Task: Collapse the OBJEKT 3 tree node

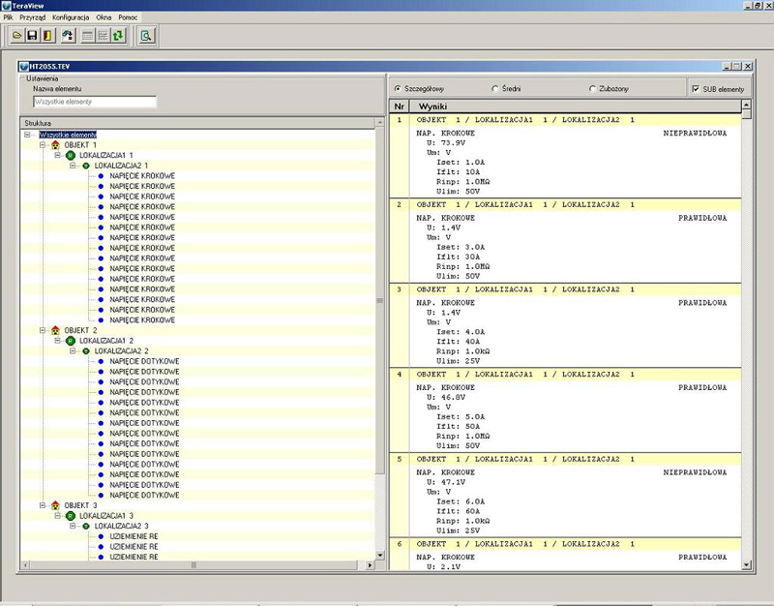Action: (43, 505)
